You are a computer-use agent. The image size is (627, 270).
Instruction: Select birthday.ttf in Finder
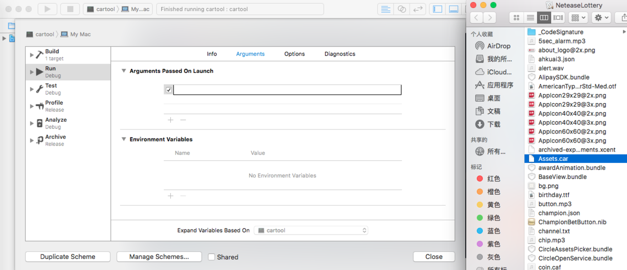[576, 195]
